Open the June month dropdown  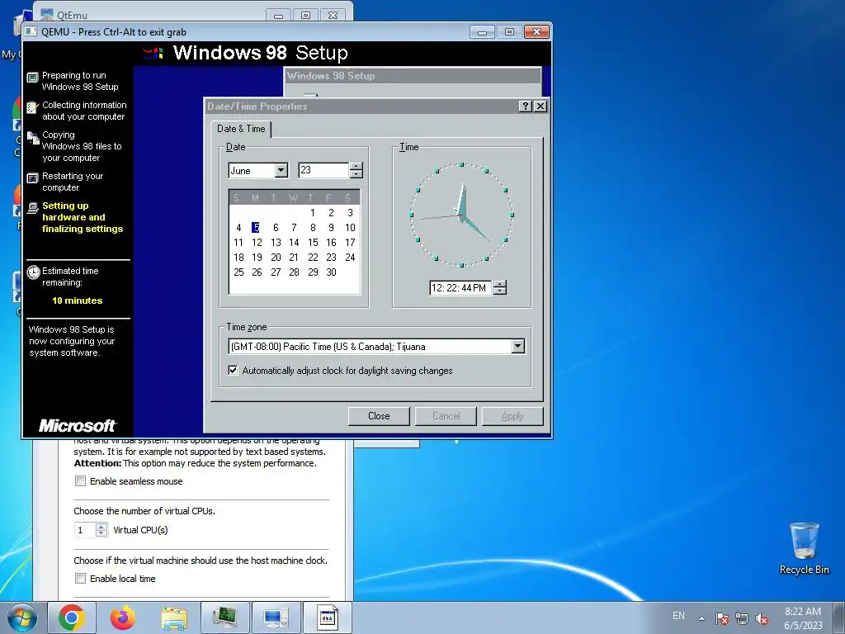pyautogui.click(x=281, y=170)
